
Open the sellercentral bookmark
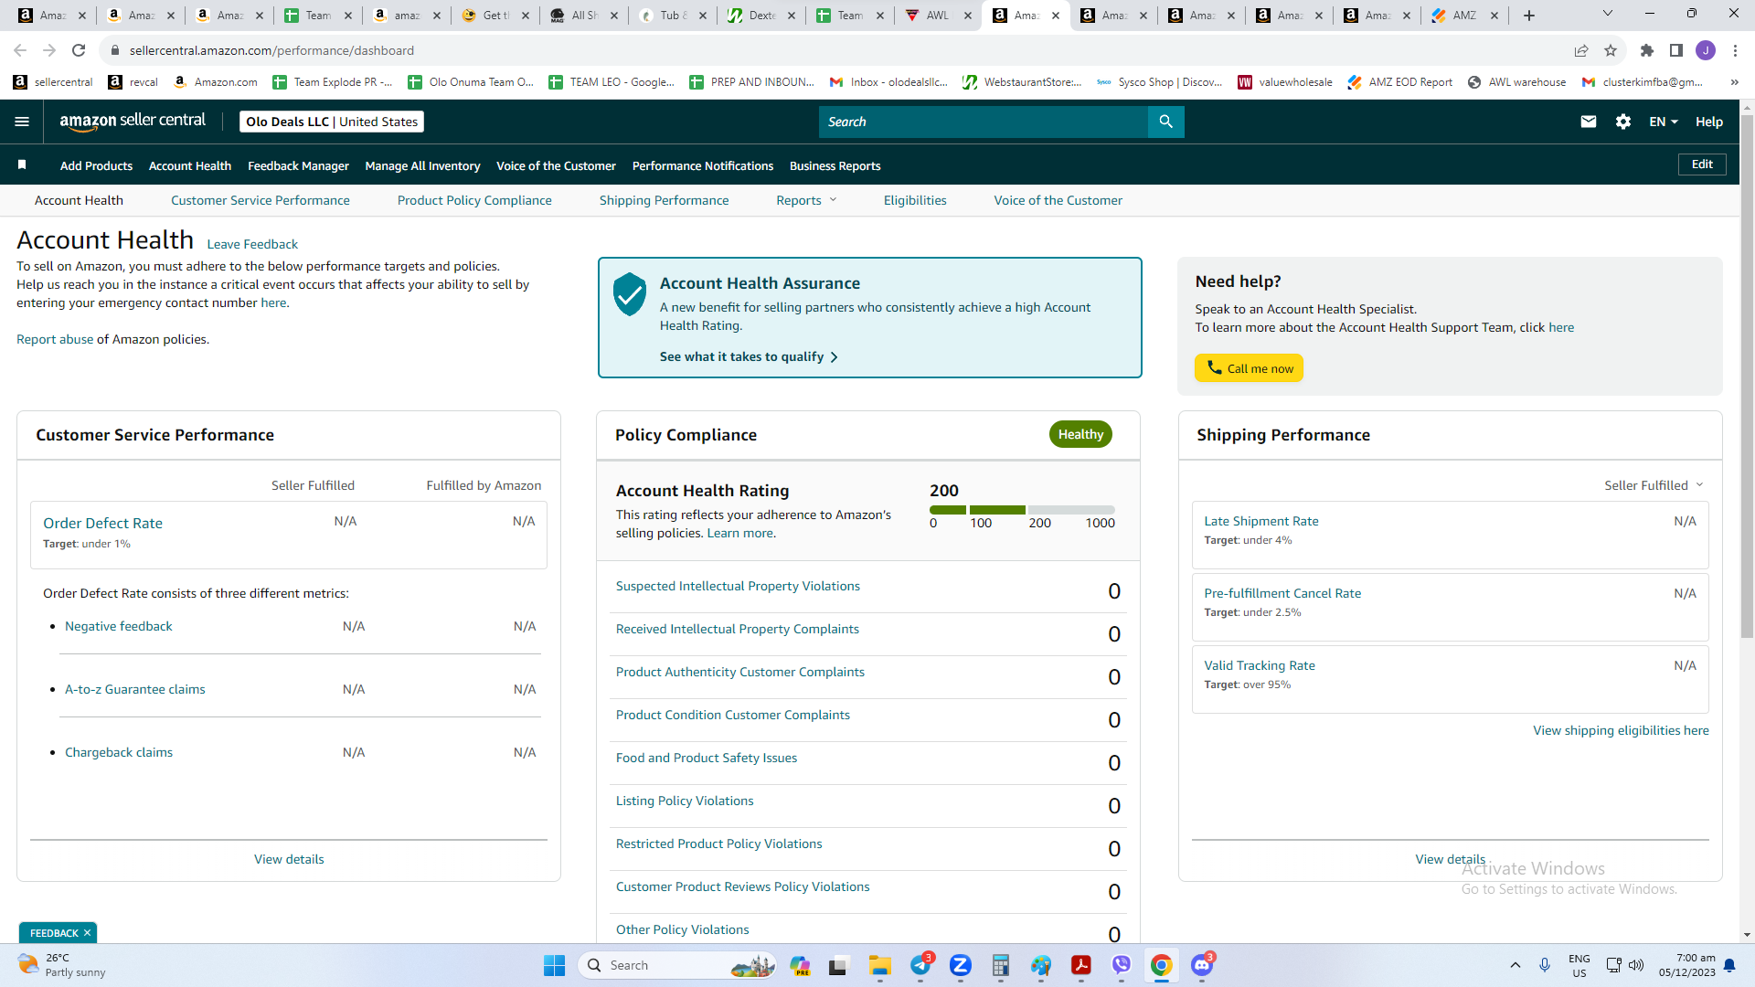click(53, 82)
